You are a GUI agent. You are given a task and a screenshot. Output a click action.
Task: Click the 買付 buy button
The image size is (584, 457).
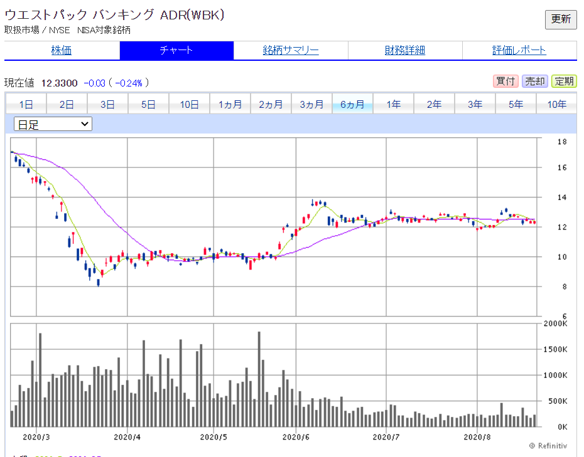(506, 81)
